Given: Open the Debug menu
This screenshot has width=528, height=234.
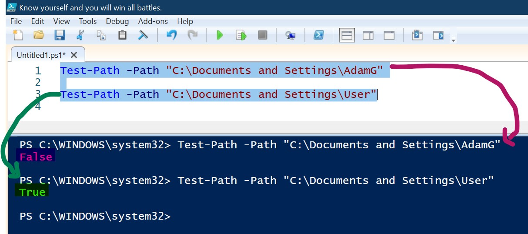Looking at the screenshot, I should 117,21.
